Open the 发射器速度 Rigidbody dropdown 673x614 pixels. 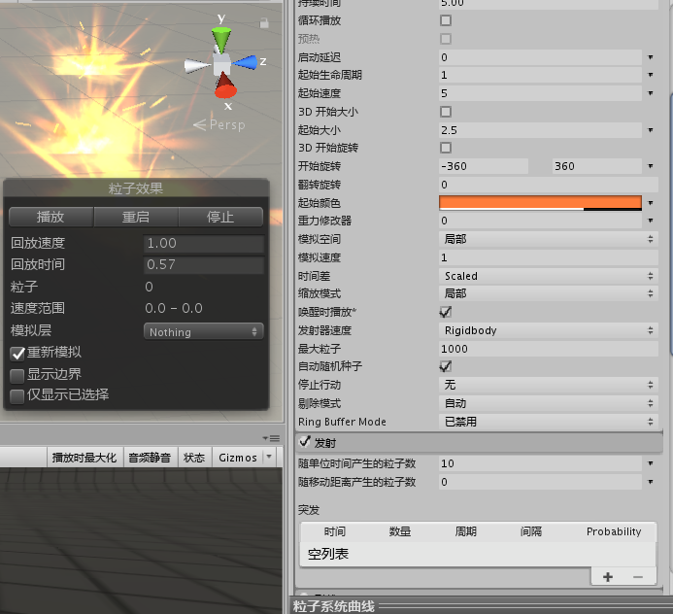(x=548, y=330)
